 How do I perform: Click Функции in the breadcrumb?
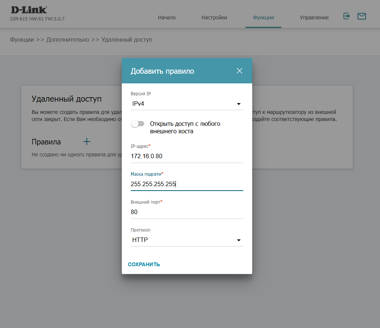pyautogui.click(x=22, y=39)
